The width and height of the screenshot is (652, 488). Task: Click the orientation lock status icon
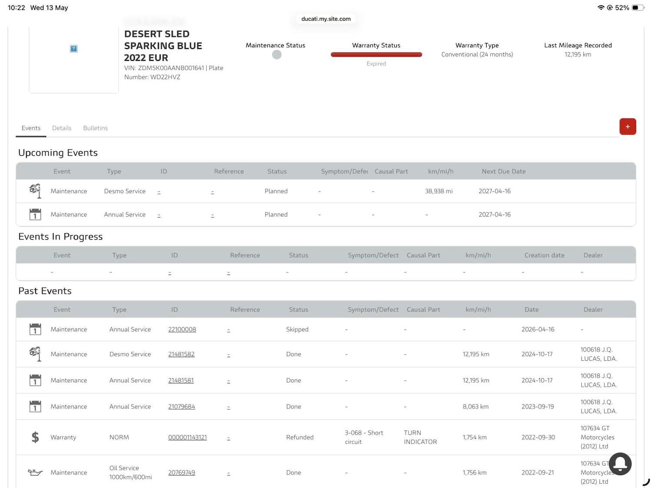click(610, 8)
